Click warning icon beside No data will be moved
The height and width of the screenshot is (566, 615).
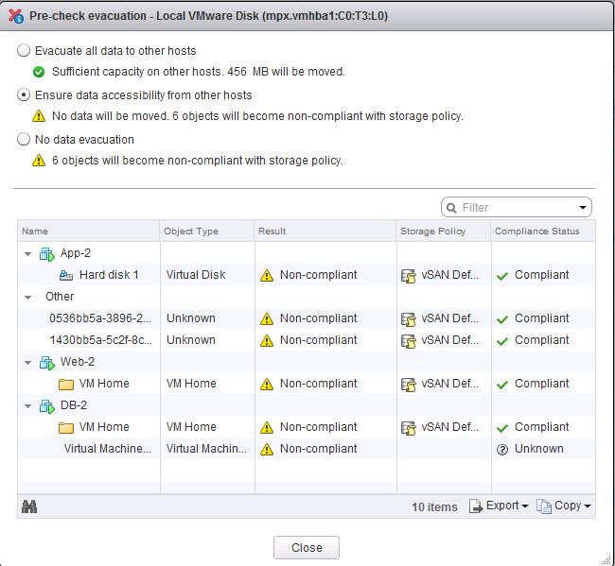[39, 116]
